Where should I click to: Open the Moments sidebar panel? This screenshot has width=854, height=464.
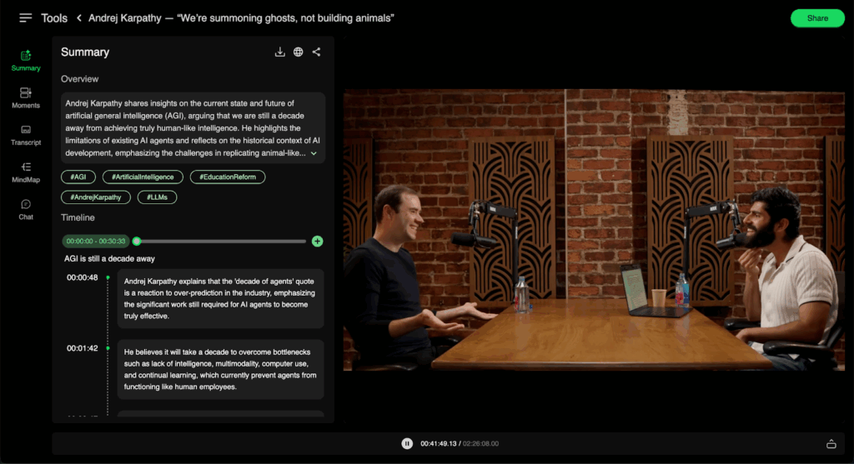coord(26,97)
